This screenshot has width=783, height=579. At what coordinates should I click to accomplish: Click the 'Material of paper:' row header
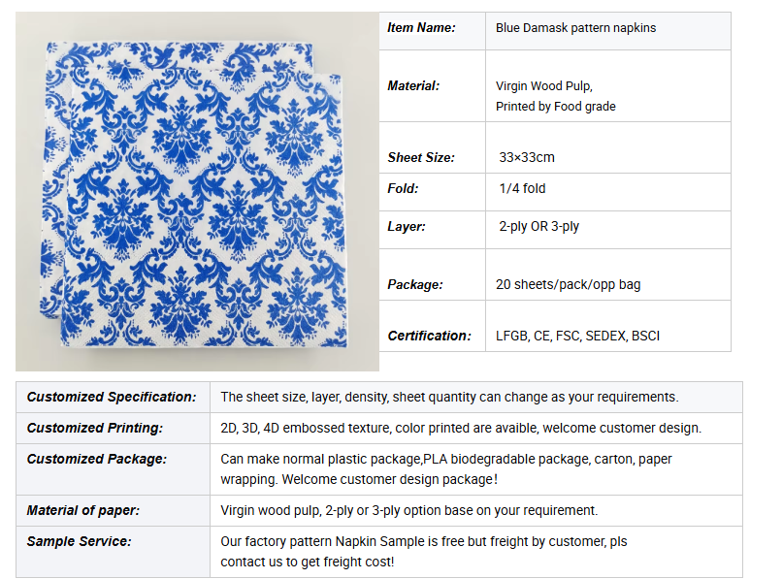113,510
